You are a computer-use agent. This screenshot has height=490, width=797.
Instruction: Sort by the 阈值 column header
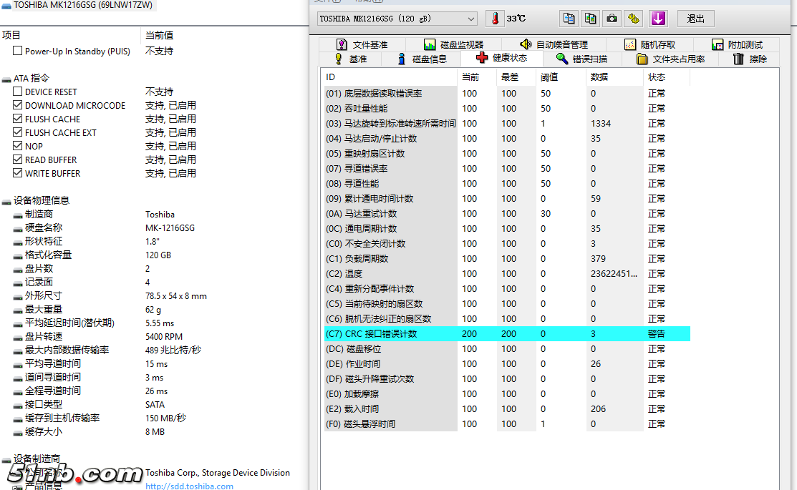tap(561, 77)
